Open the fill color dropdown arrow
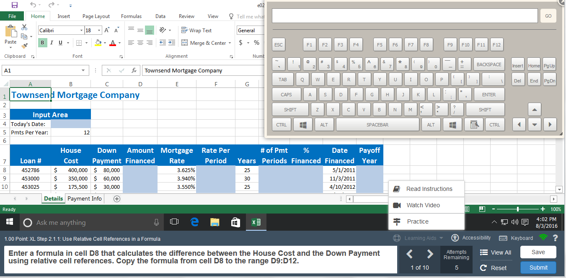 (x=105, y=43)
